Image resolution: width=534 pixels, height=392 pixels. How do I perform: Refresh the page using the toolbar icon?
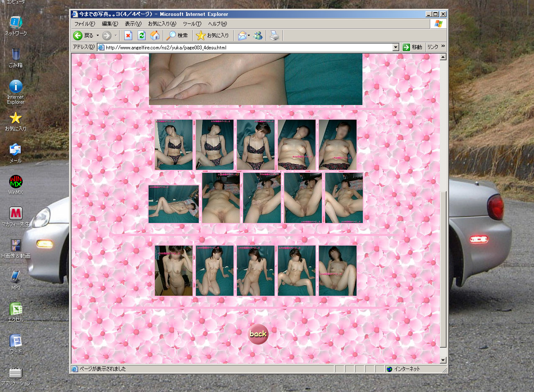pos(141,36)
